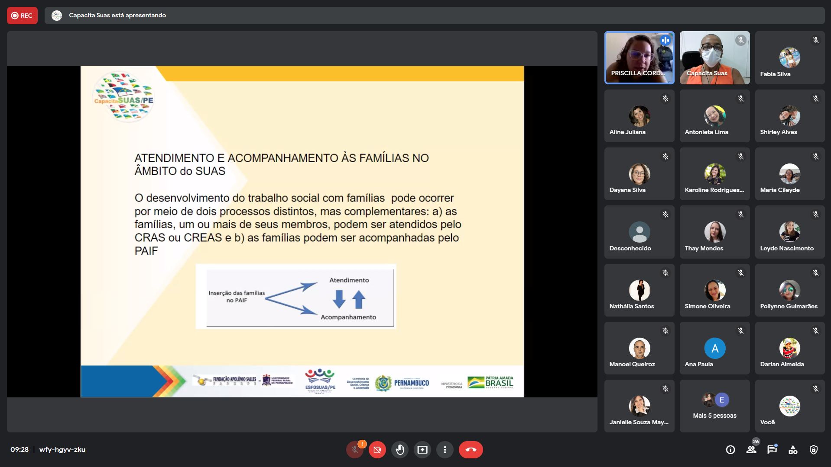The height and width of the screenshot is (467, 831).
Task: Open the activities panel
Action: point(793,450)
